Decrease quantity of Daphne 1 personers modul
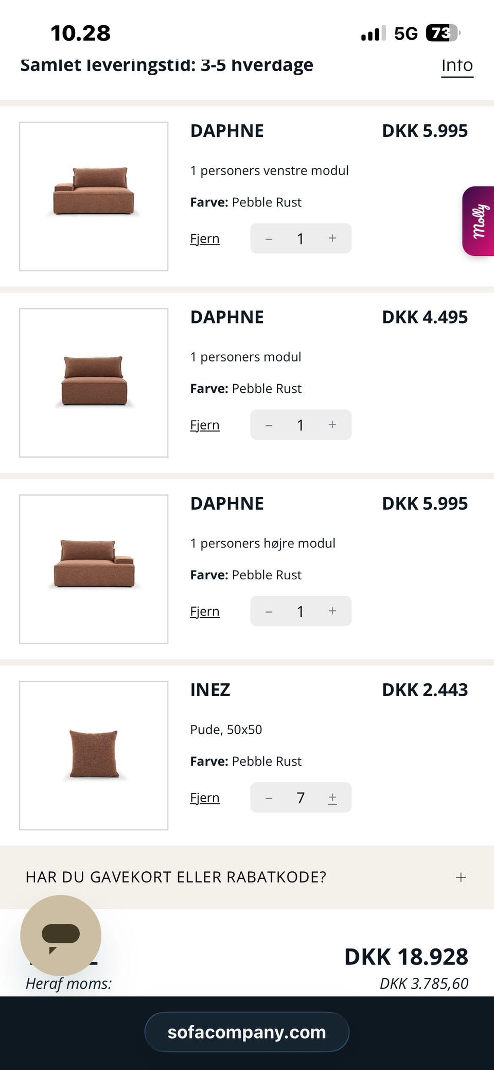The height and width of the screenshot is (1070, 494). (x=269, y=425)
